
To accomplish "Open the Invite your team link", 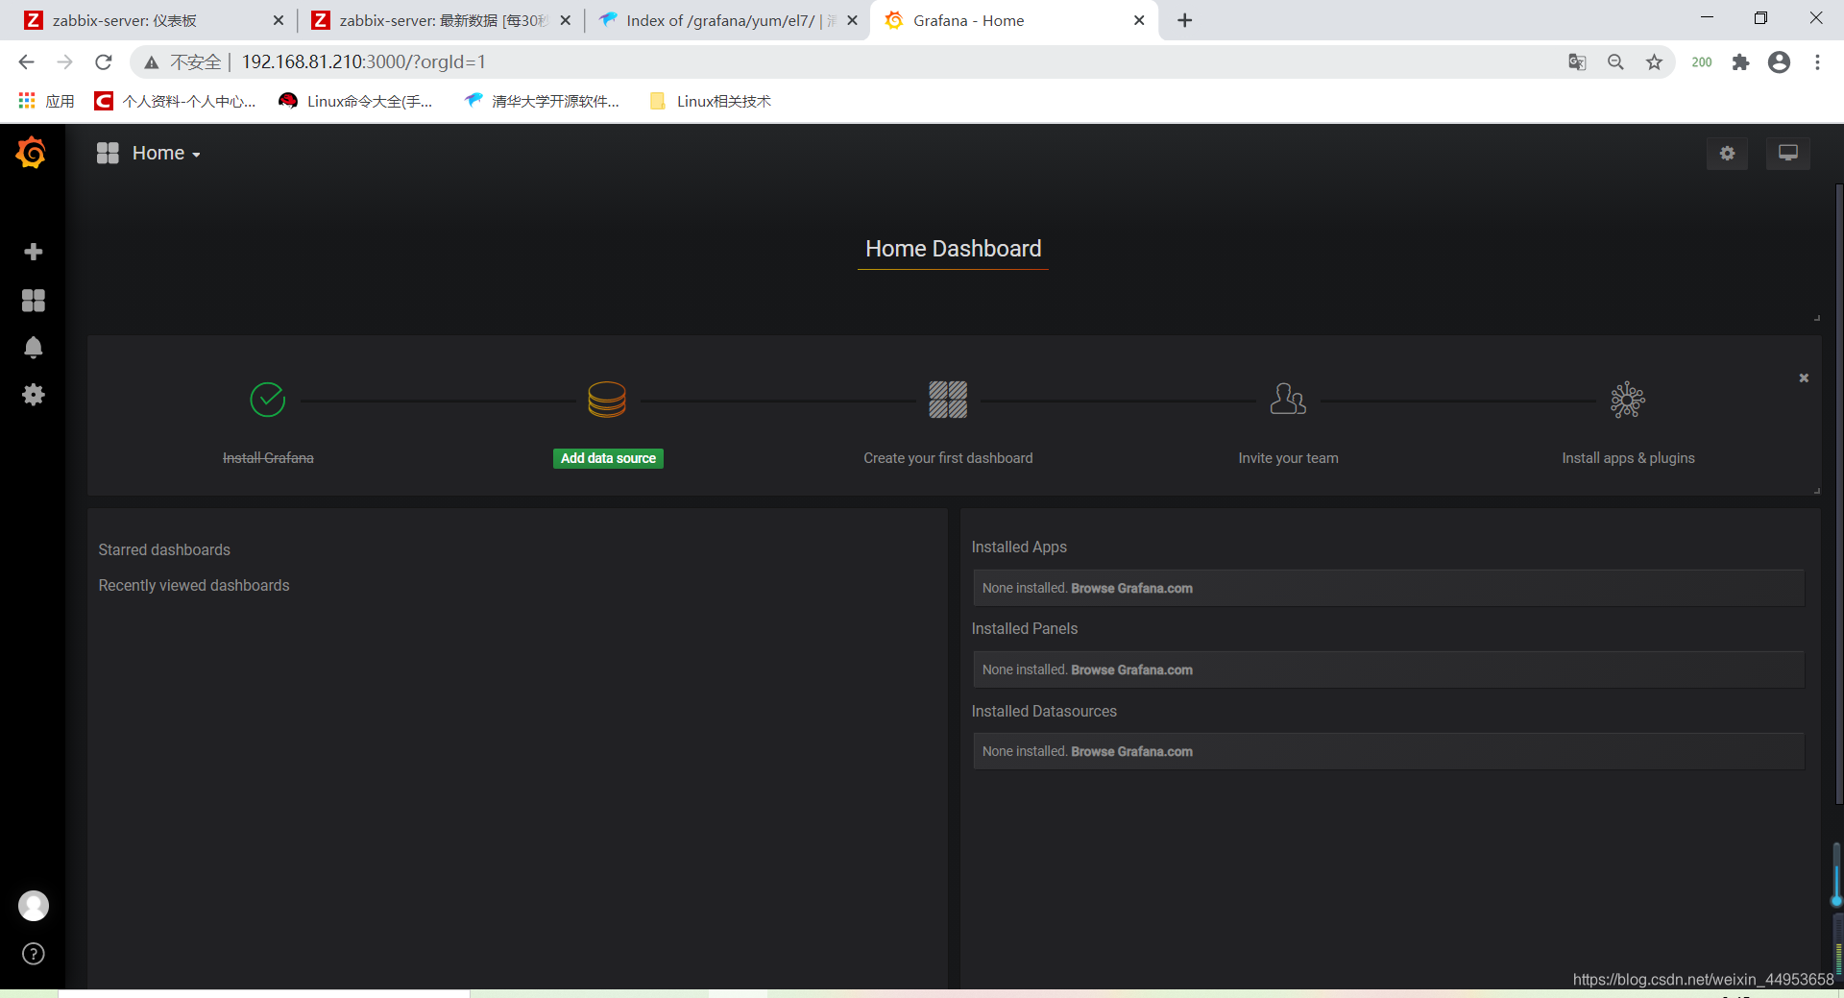I will click(x=1288, y=458).
